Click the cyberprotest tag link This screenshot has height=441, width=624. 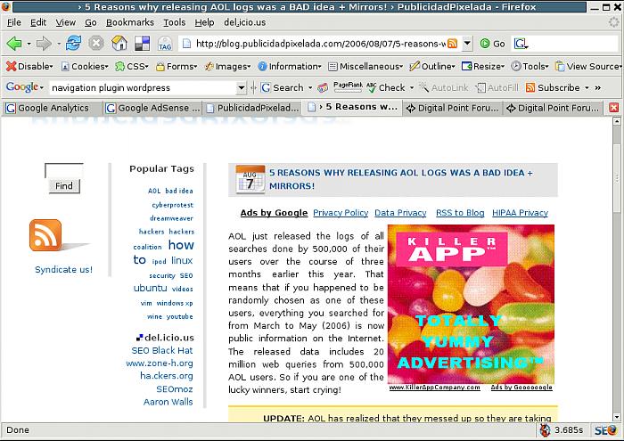coord(172,205)
